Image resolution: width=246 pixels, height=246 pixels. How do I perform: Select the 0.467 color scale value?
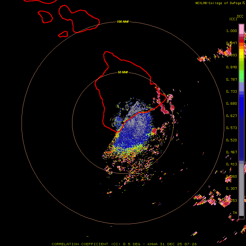point(232,152)
